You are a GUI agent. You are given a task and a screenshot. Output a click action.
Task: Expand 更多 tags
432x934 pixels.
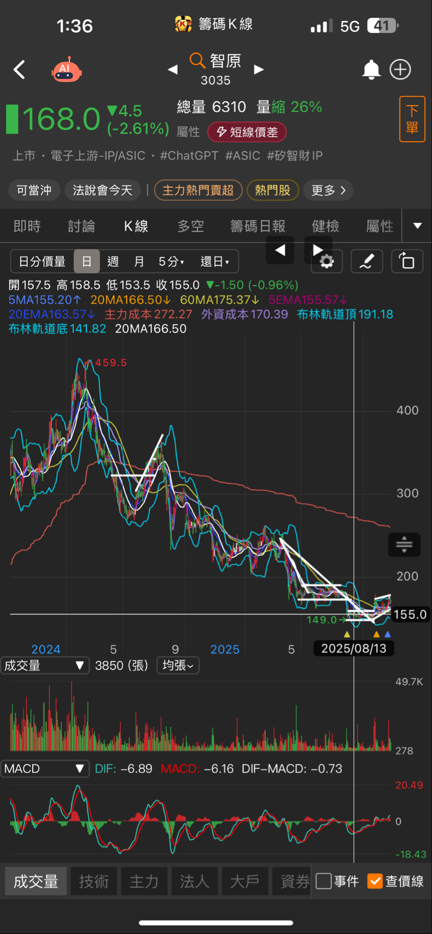328,190
